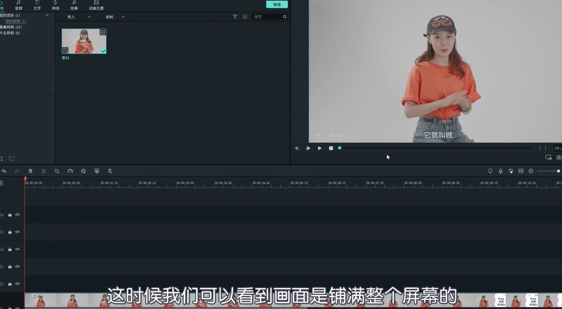
Task: Toggle visibility eye on the second track
Action: click(x=17, y=232)
